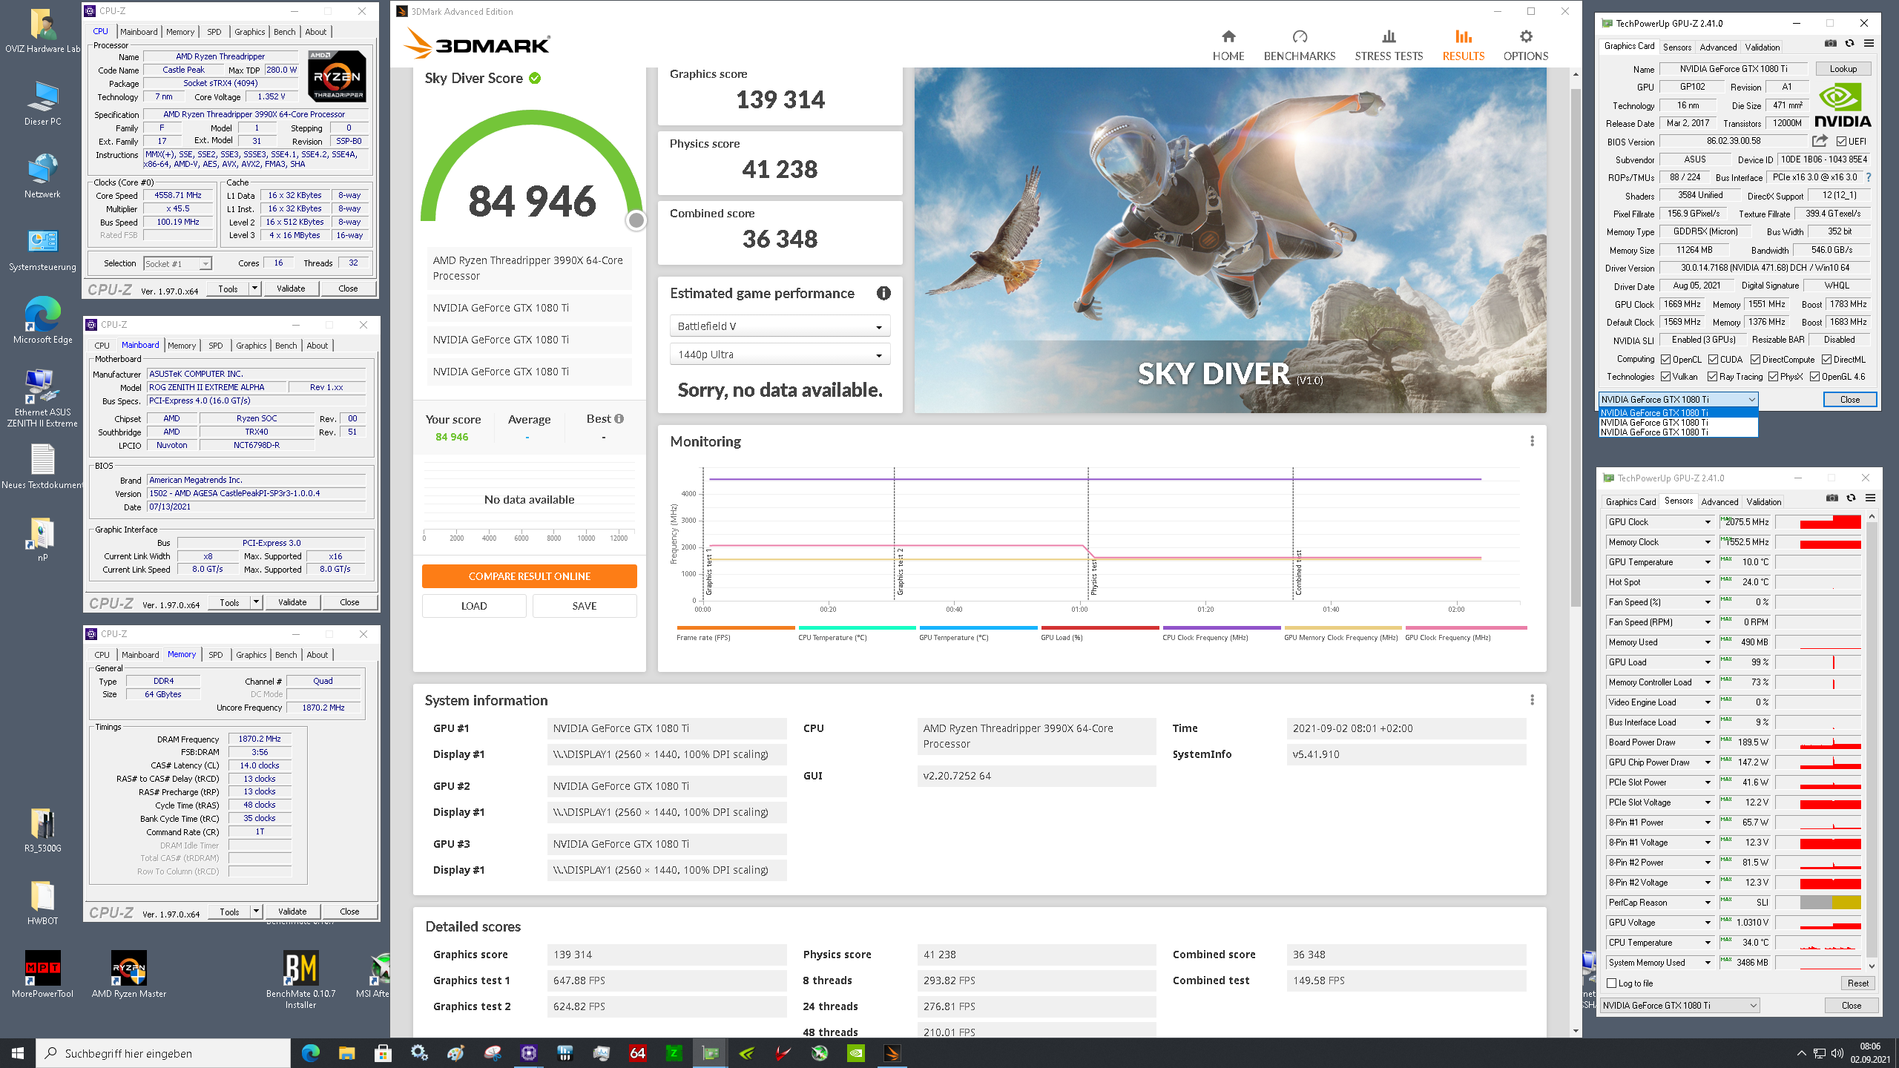This screenshot has height=1068, width=1899.
Task: Open GPU selector dropdown in GPU-Z Graphics Card window
Action: [x=1678, y=399]
